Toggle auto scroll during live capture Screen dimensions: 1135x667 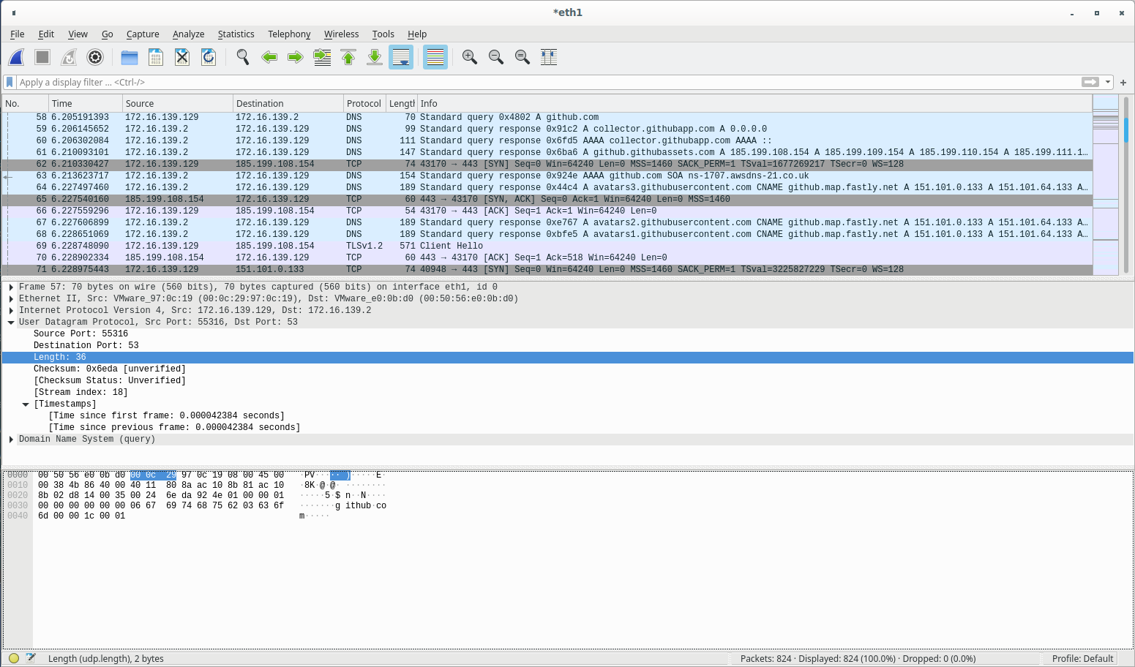pos(401,57)
